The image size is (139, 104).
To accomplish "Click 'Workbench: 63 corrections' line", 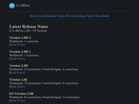I will pyautogui.click(x=44, y=69).
